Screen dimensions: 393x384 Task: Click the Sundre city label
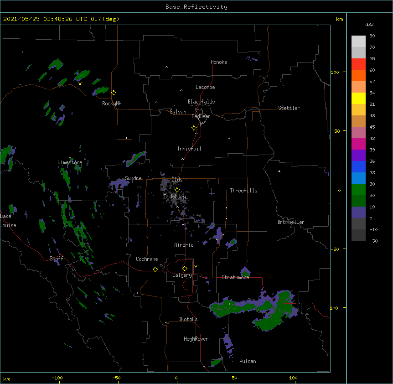pyautogui.click(x=133, y=178)
